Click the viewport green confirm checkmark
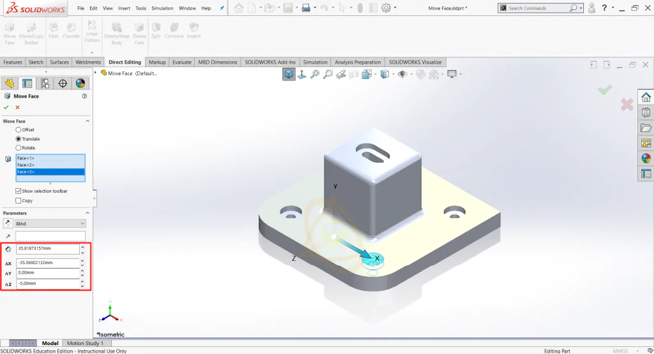The height and width of the screenshot is (354, 654). pos(605,89)
